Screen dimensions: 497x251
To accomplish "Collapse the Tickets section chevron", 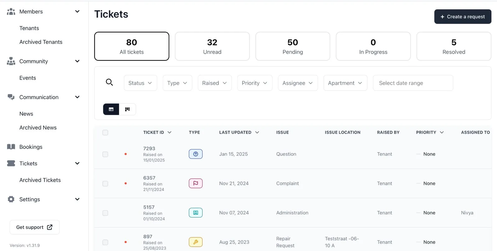I will pos(77,163).
